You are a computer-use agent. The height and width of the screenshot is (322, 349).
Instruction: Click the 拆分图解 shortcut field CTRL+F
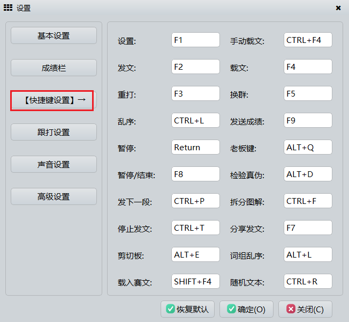308,201
